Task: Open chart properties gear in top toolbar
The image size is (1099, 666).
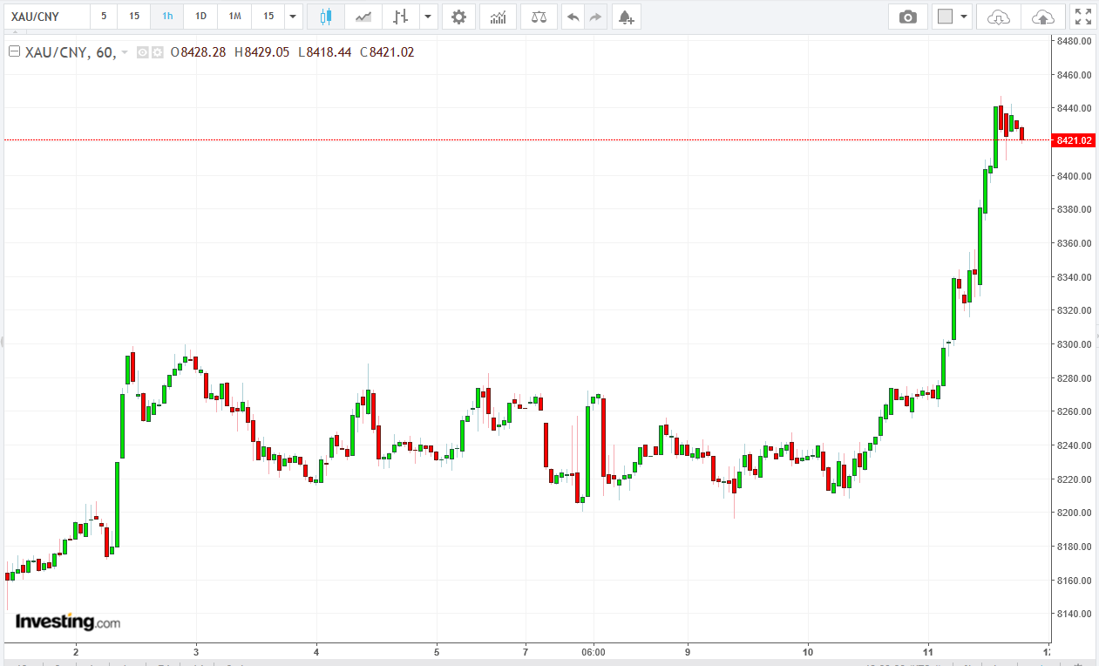Action: [x=458, y=17]
